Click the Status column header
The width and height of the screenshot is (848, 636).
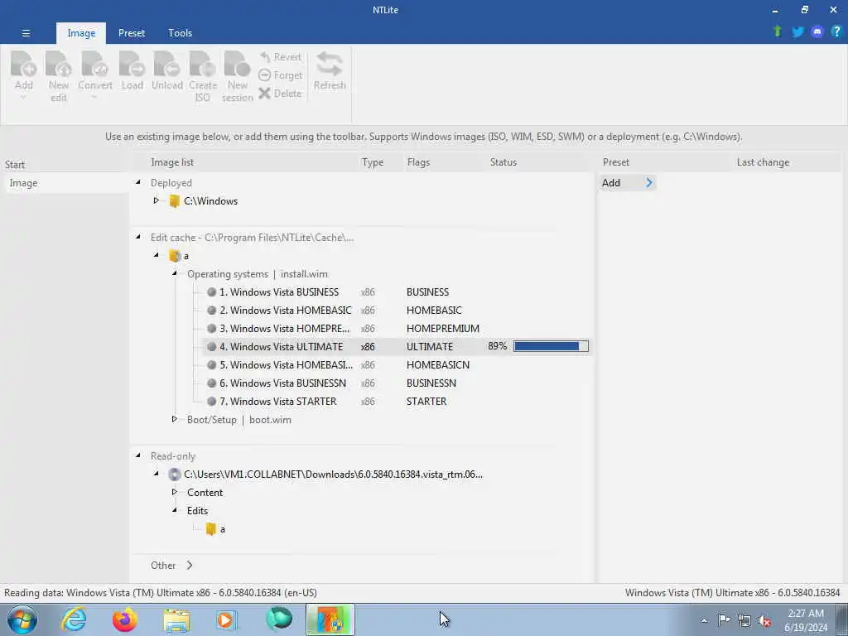pos(503,162)
